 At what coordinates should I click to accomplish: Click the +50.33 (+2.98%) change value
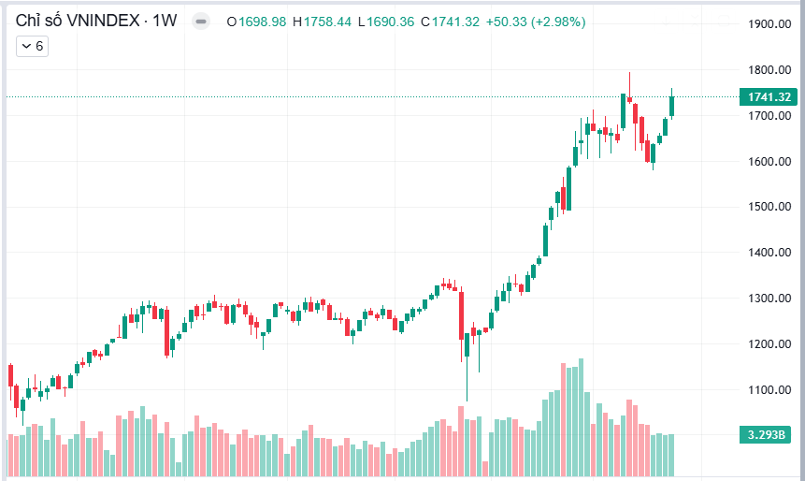tap(536, 22)
